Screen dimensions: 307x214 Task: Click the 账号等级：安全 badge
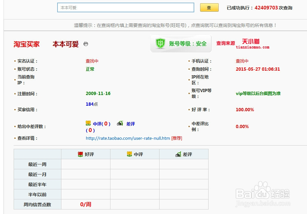click(181, 43)
